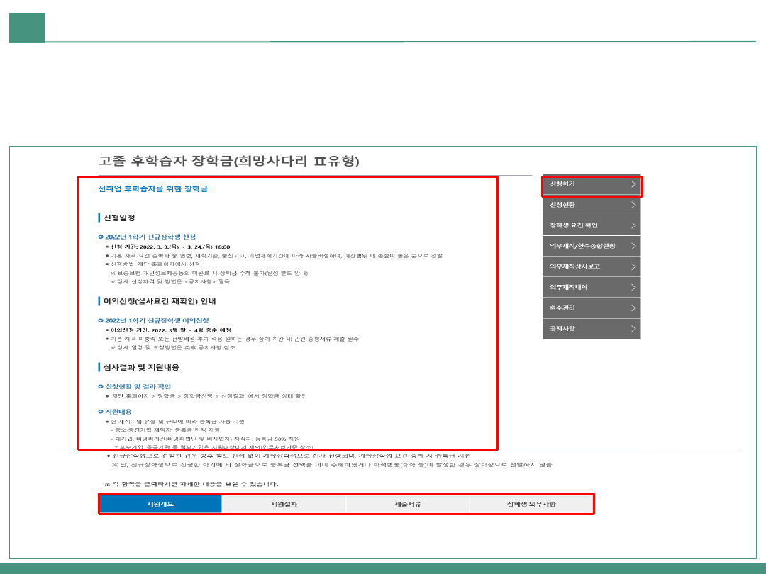The image size is (766, 574).
Task: Click the 고졸 후학습자 장학금 page title
Action: point(228,162)
